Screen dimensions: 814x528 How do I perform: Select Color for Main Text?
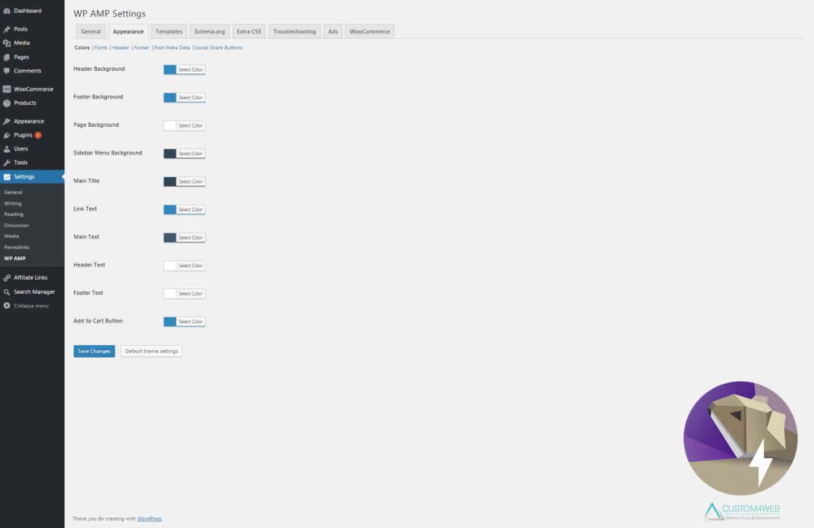[x=191, y=238]
